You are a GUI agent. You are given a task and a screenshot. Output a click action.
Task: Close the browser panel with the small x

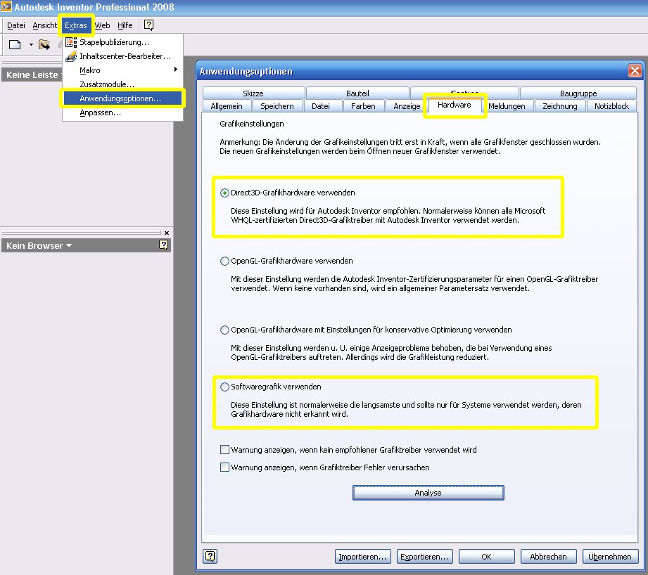tap(167, 233)
